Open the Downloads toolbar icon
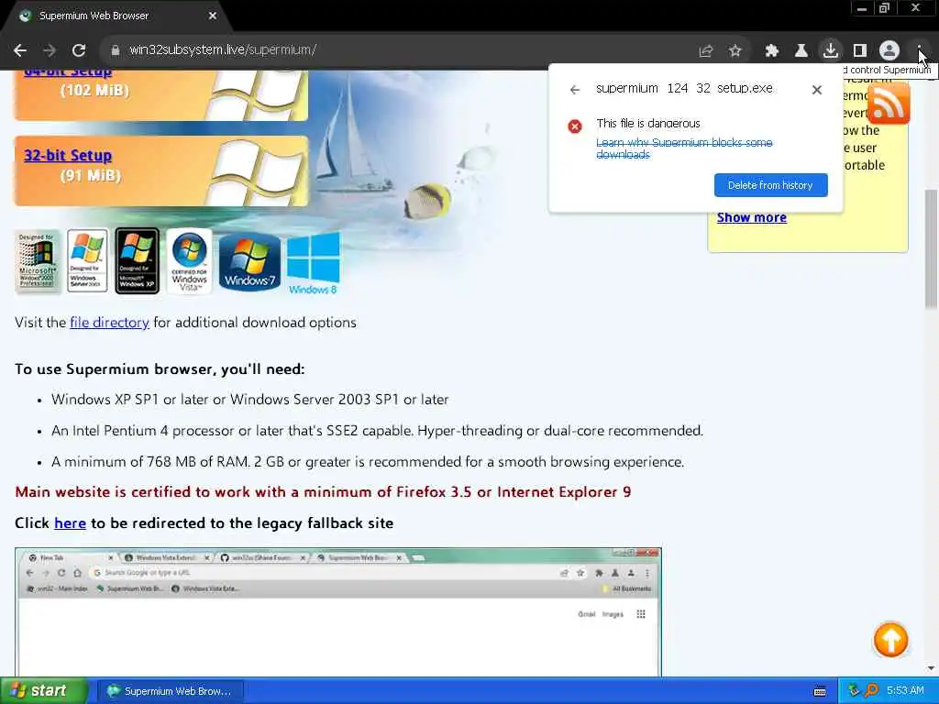939x704 pixels. tap(831, 51)
